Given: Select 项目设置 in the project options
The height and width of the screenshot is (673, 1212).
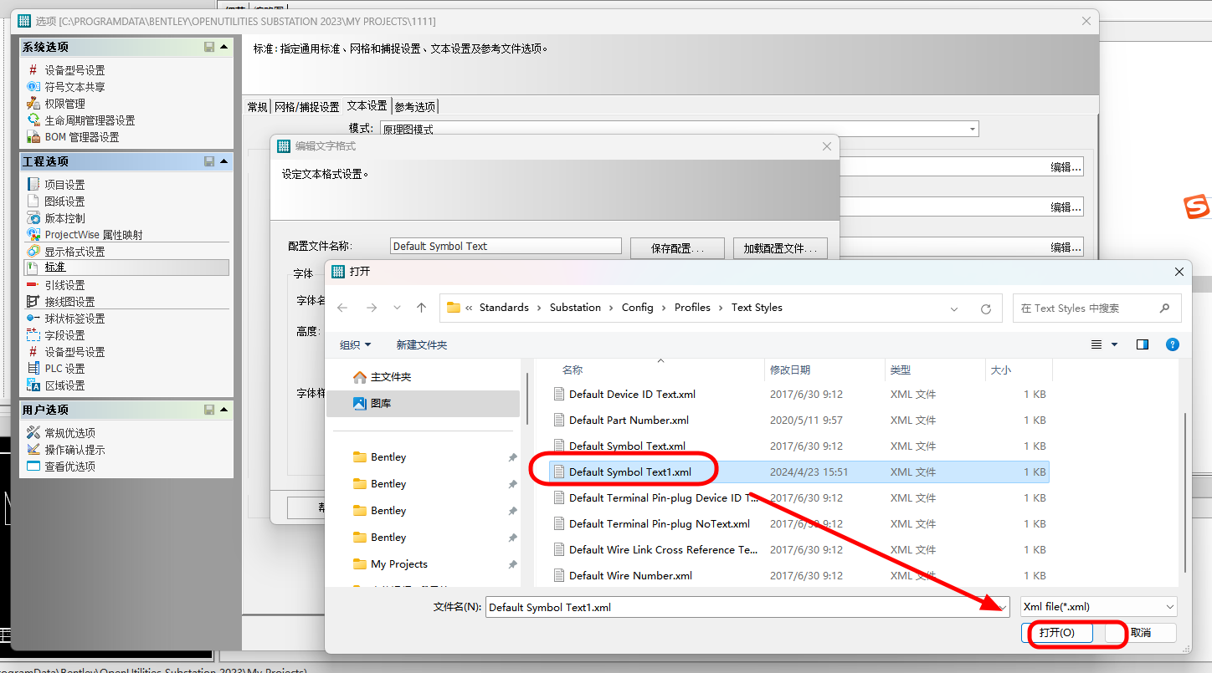Looking at the screenshot, I should pos(64,185).
